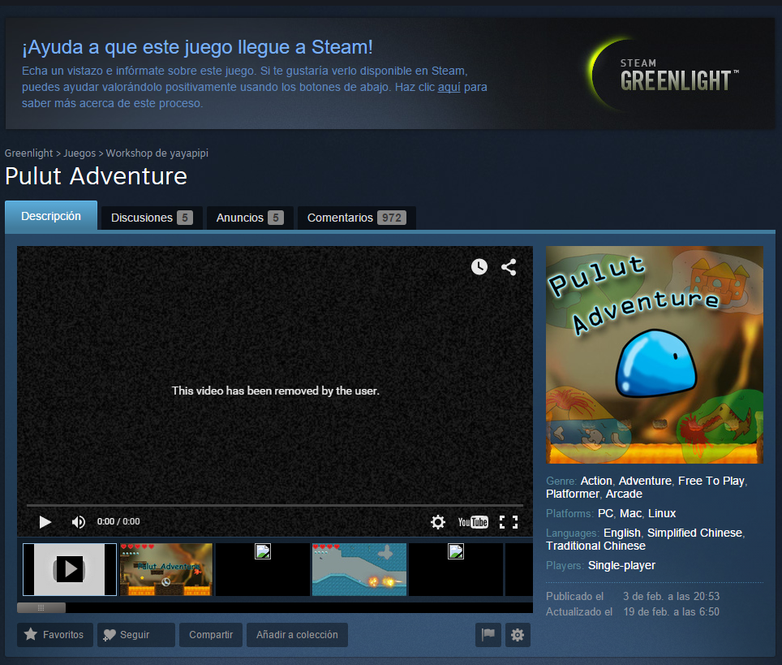Click the Single-player link
Image resolution: width=782 pixels, height=665 pixels.
pyautogui.click(x=621, y=565)
